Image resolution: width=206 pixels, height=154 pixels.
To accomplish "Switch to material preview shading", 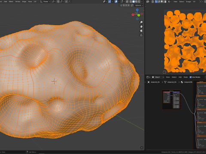I will pos(136,2).
